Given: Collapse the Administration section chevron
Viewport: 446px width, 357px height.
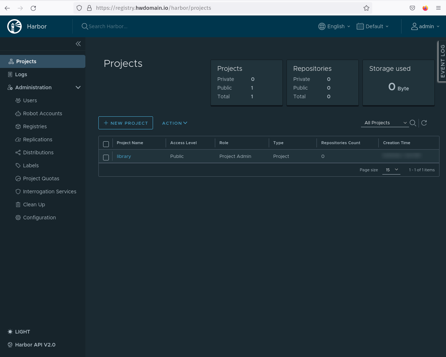Looking at the screenshot, I should click(x=78, y=87).
